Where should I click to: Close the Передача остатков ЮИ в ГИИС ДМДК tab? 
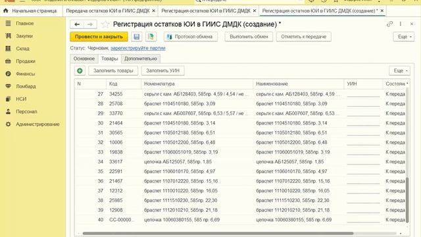coord(153,11)
